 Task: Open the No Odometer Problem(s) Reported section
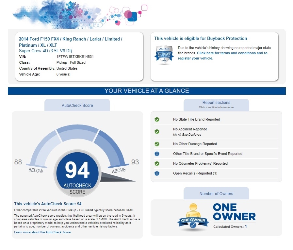click(x=200, y=164)
